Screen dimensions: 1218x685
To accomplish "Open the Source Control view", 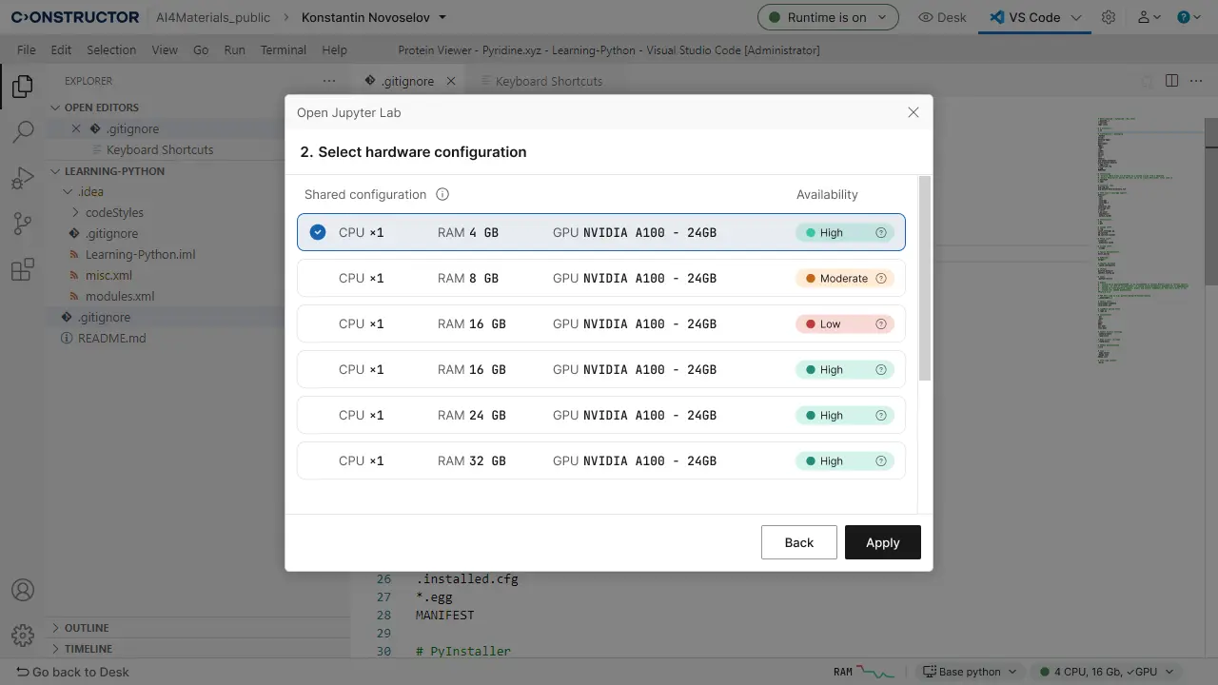I will click(x=22, y=224).
